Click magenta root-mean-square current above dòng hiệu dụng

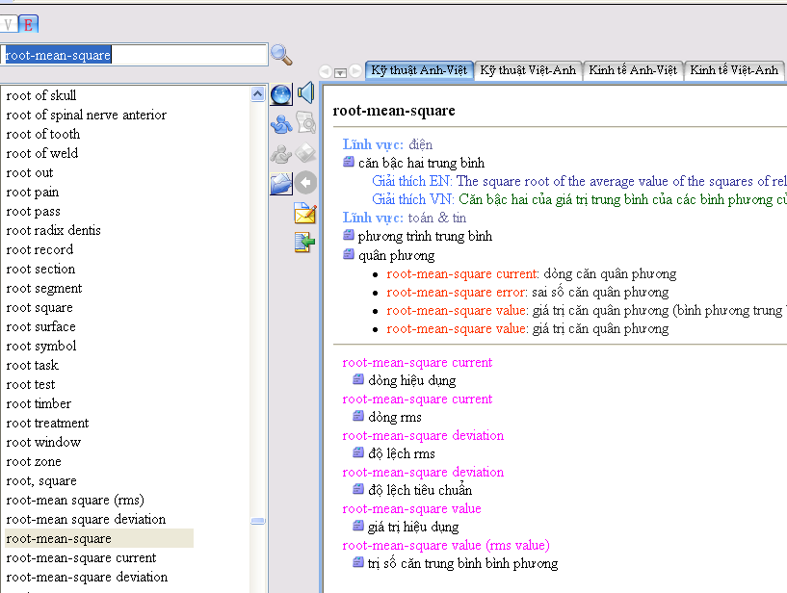point(417,363)
